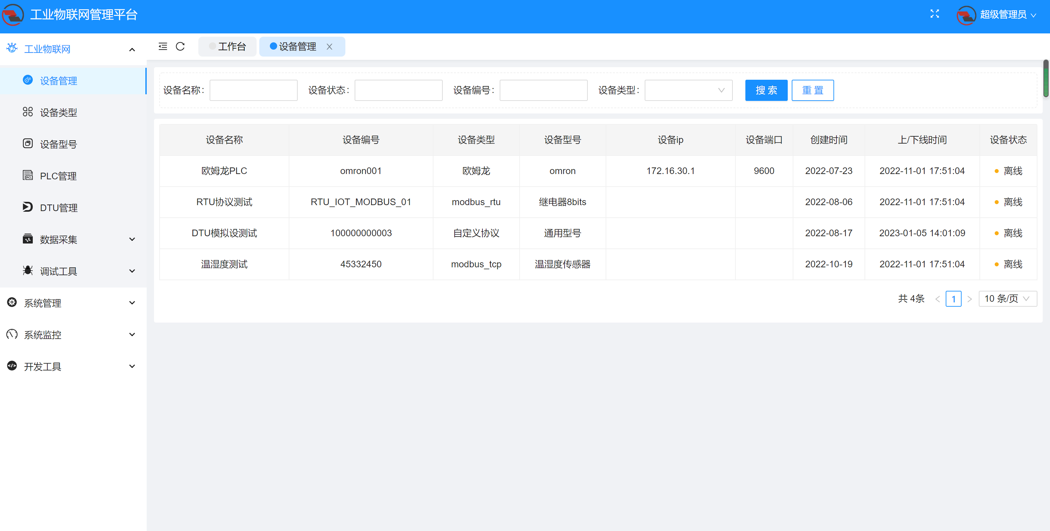Click the 设备管理 sidebar icon

(28, 80)
